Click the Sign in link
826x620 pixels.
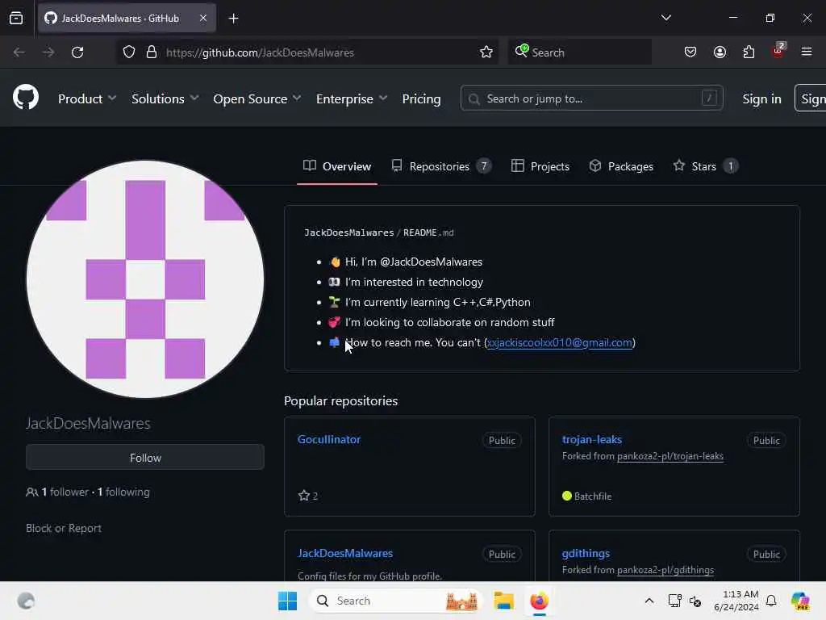[x=761, y=98]
